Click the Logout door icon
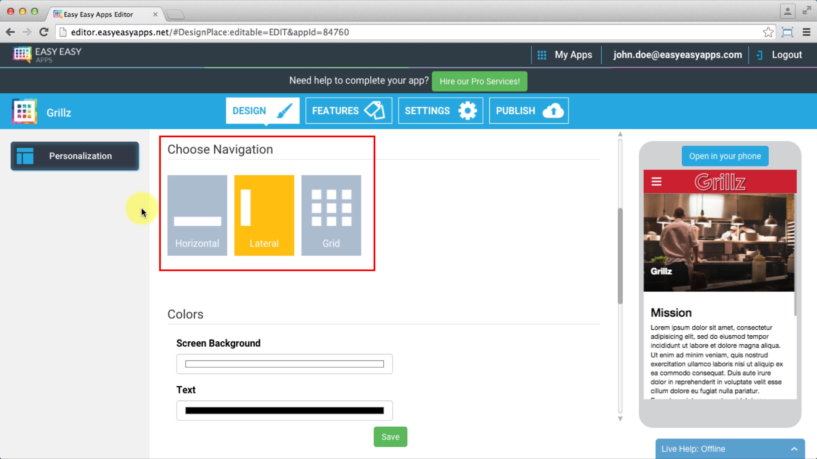The height and width of the screenshot is (459, 817). pyautogui.click(x=760, y=55)
